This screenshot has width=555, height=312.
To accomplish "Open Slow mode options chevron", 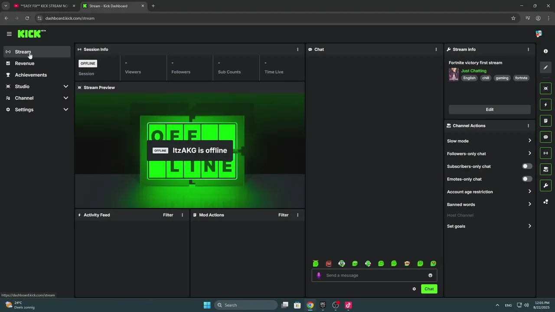I will [529, 141].
